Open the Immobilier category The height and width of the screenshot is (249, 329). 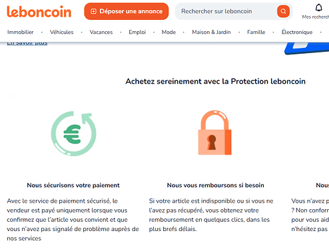(21, 32)
